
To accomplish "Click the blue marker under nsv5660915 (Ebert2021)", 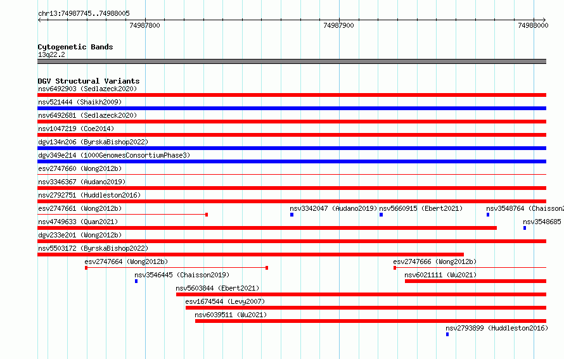I will (381, 215).
